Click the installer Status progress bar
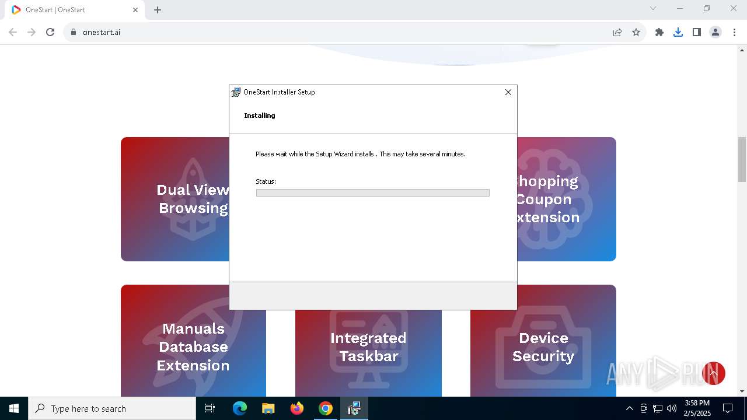 (372, 193)
